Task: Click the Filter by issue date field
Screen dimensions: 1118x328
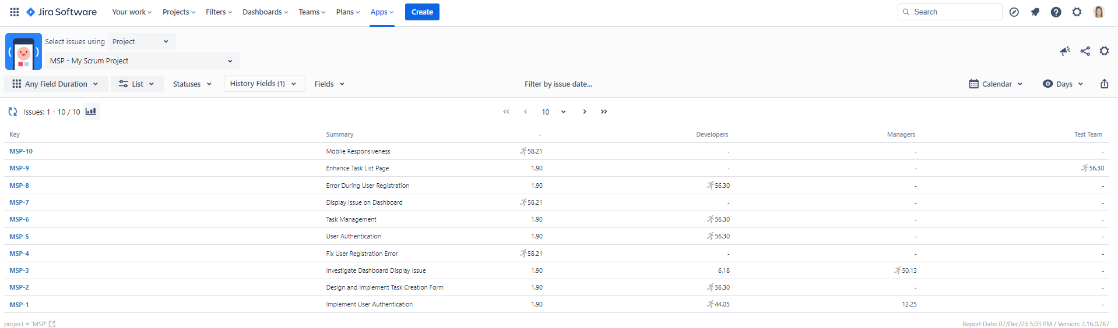Action: 558,84
